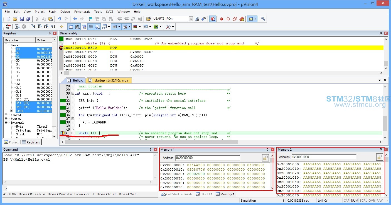This screenshot has width=391, height=205.
Task: Switch to the UART #1 tab
Action: [x=204, y=194]
